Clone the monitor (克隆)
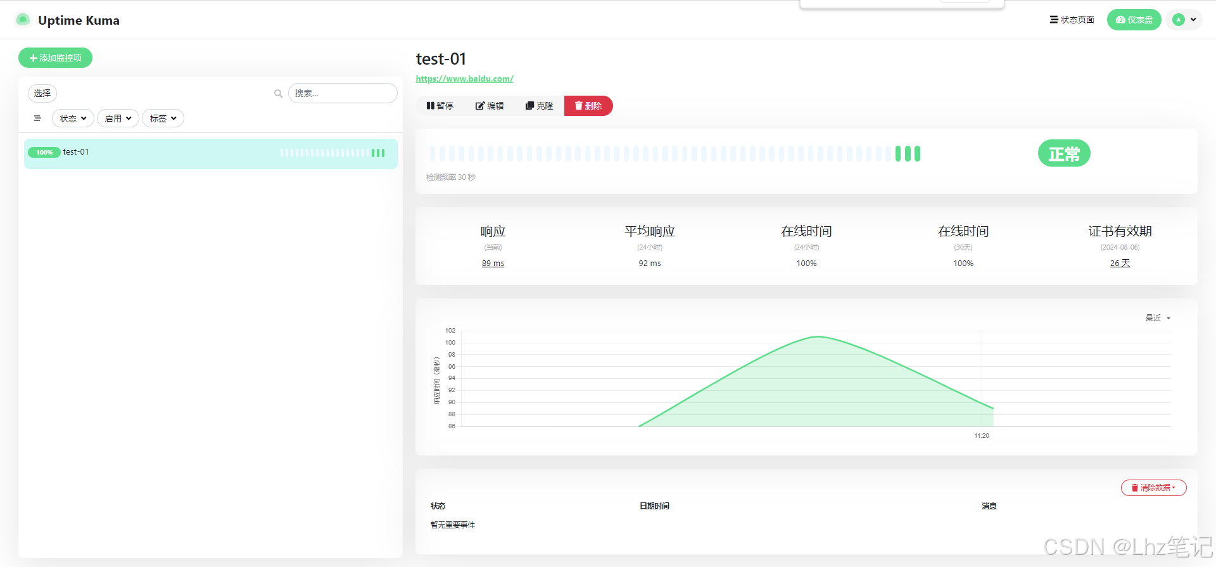The image size is (1216, 567). click(539, 106)
